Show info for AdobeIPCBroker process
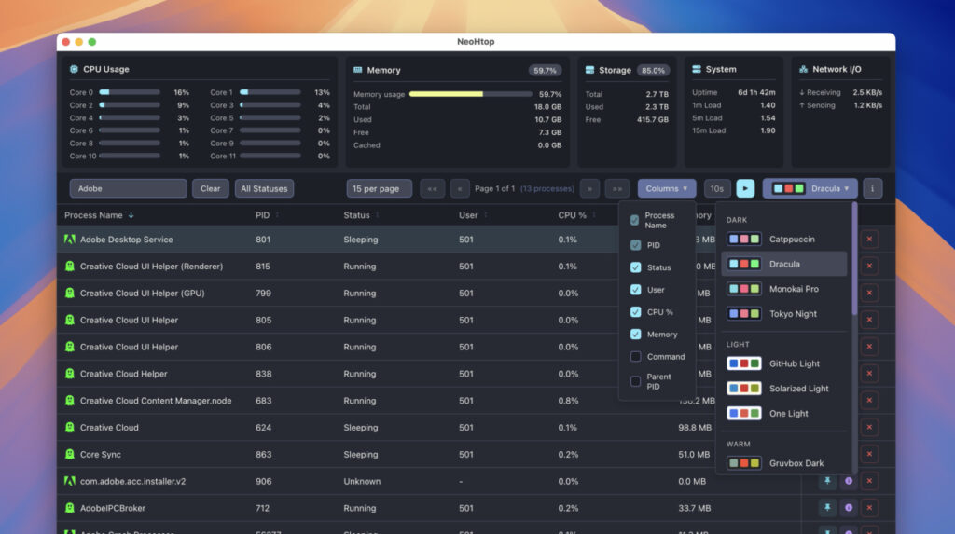Viewport: 955px width, 534px height. click(x=848, y=508)
